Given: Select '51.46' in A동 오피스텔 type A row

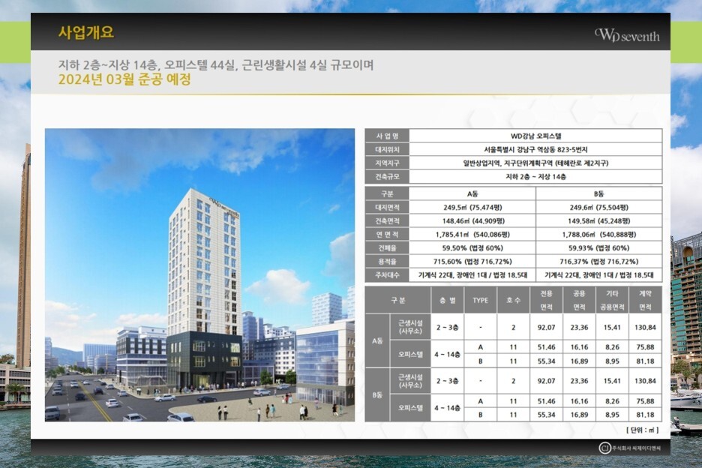Looking at the screenshot, I should click(x=546, y=347).
